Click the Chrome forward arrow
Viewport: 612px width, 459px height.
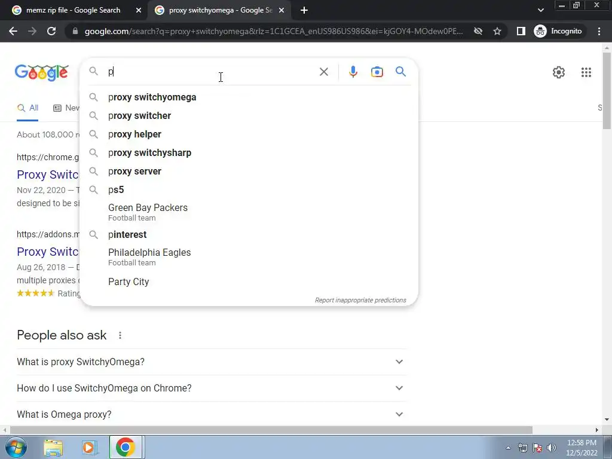(32, 31)
